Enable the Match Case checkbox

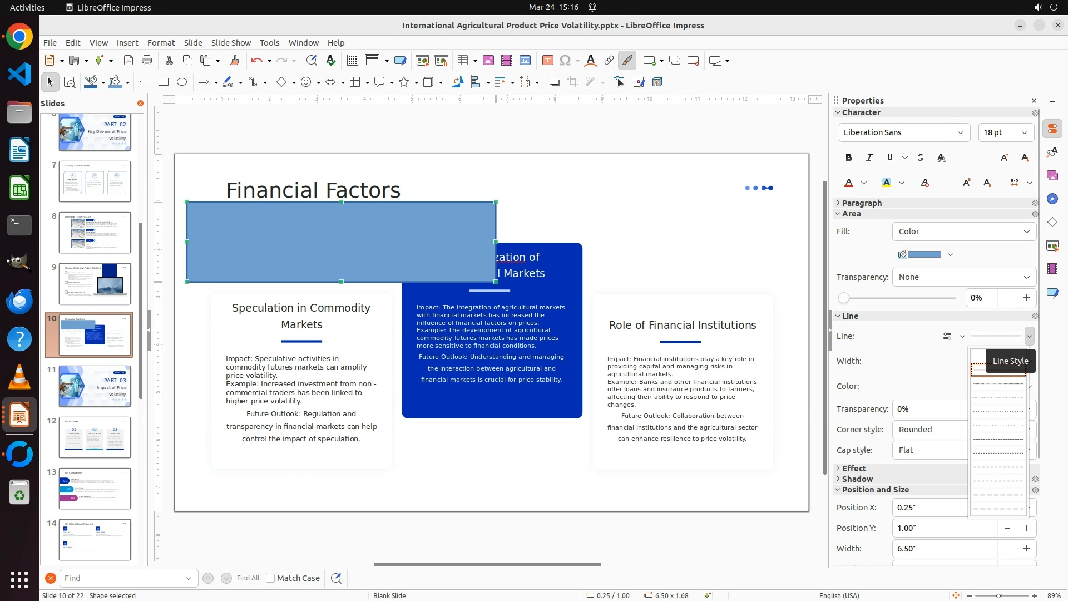coord(270,578)
